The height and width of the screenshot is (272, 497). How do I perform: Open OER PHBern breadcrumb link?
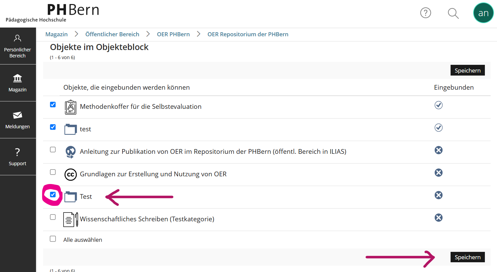pos(173,34)
